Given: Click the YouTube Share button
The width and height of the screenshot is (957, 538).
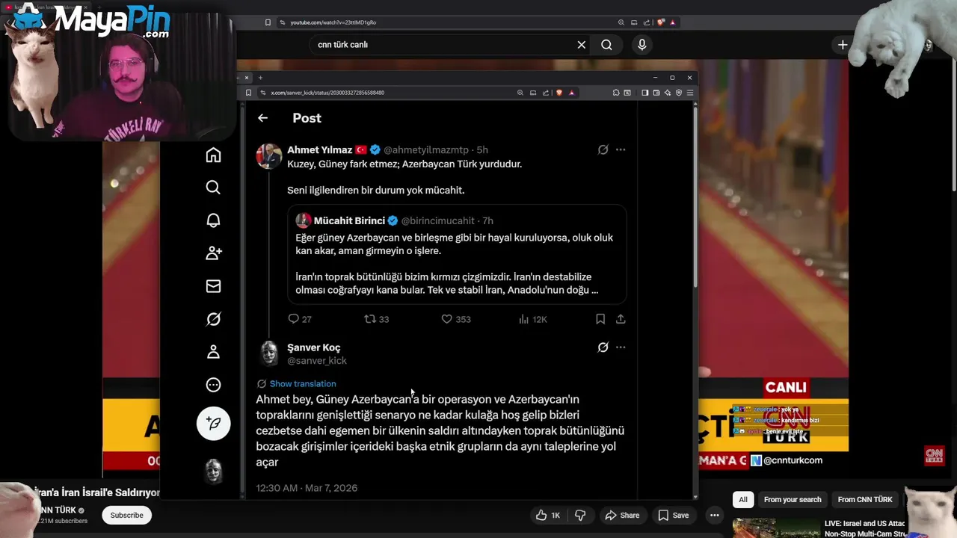Looking at the screenshot, I should tap(622, 515).
